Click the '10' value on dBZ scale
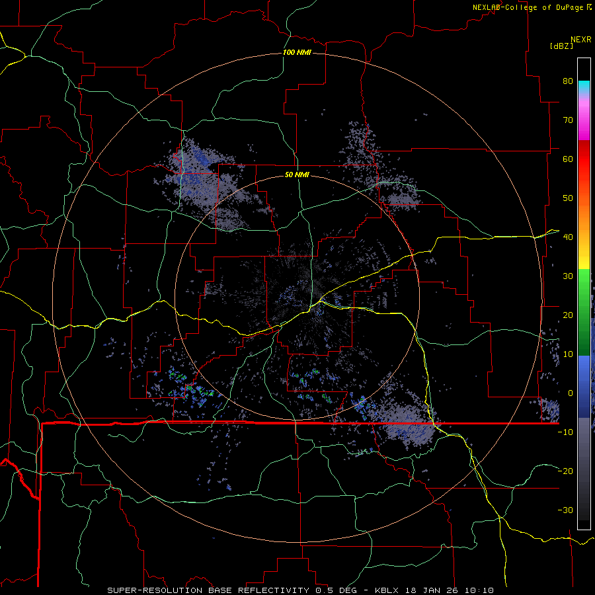 pos(568,354)
